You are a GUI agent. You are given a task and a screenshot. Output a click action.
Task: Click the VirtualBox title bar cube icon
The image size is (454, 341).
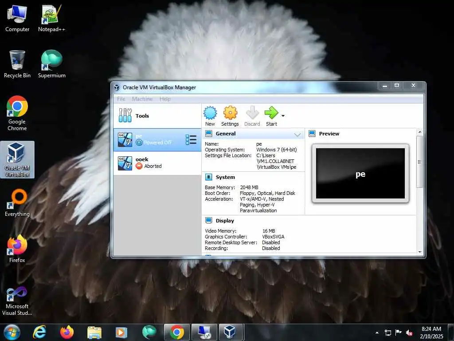click(117, 87)
